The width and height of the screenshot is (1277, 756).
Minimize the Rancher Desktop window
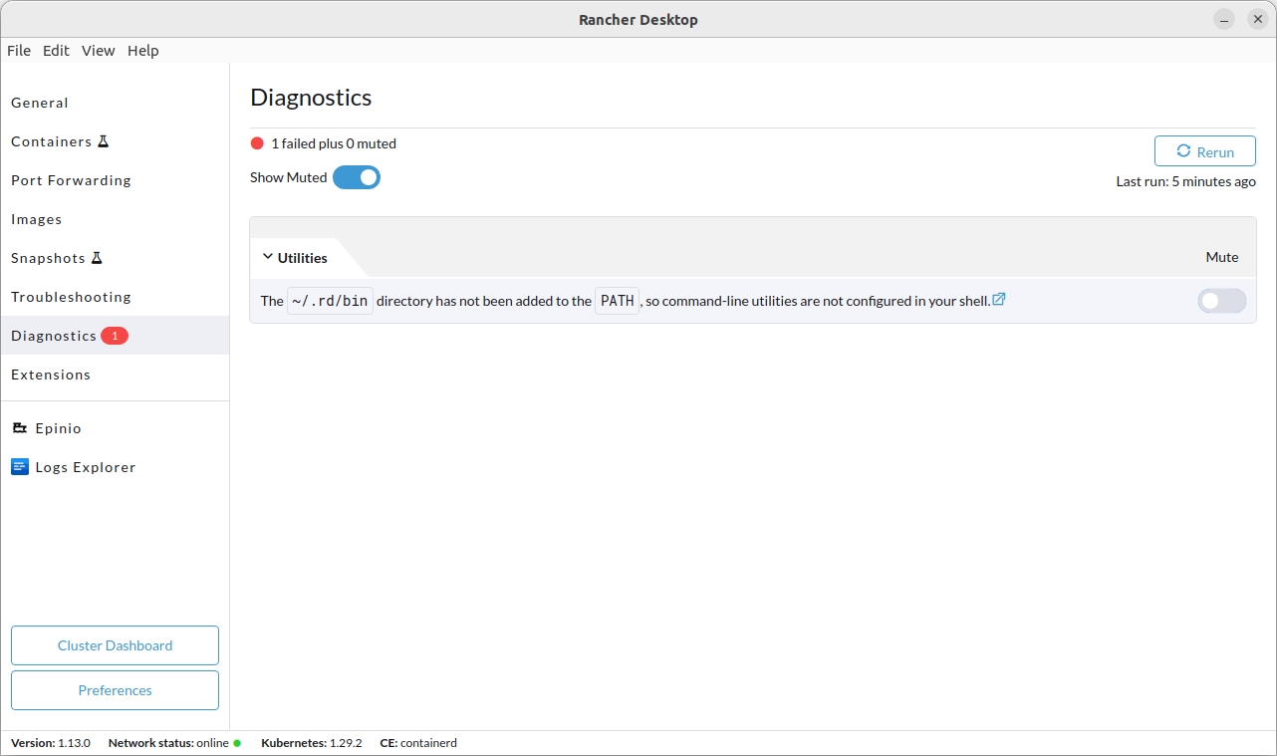[x=1224, y=20]
